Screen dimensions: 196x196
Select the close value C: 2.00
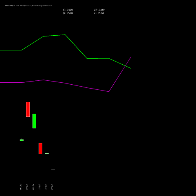68,10
